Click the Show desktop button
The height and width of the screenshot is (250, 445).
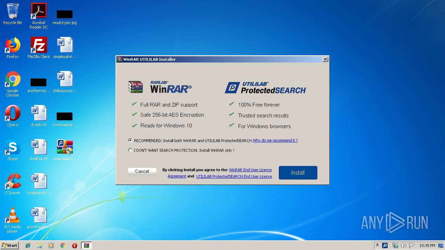coord(442,245)
